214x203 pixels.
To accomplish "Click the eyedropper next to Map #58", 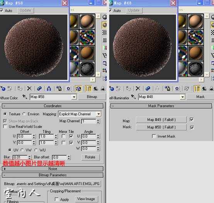I will click(25, 97).
